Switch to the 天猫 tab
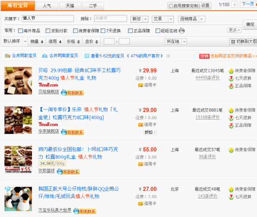The width and height of the screenshot is (257, 217). [x=70, y=6]
